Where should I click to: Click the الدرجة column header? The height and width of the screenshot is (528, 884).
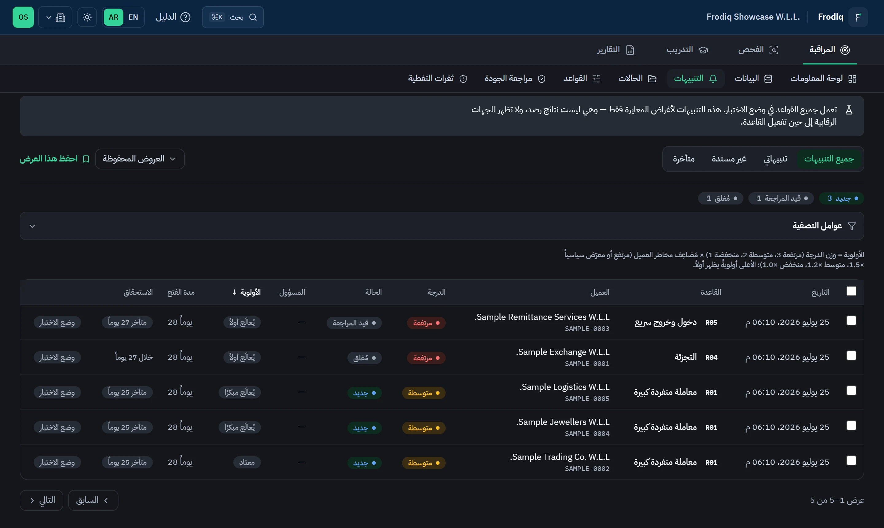tap(436, 292)
